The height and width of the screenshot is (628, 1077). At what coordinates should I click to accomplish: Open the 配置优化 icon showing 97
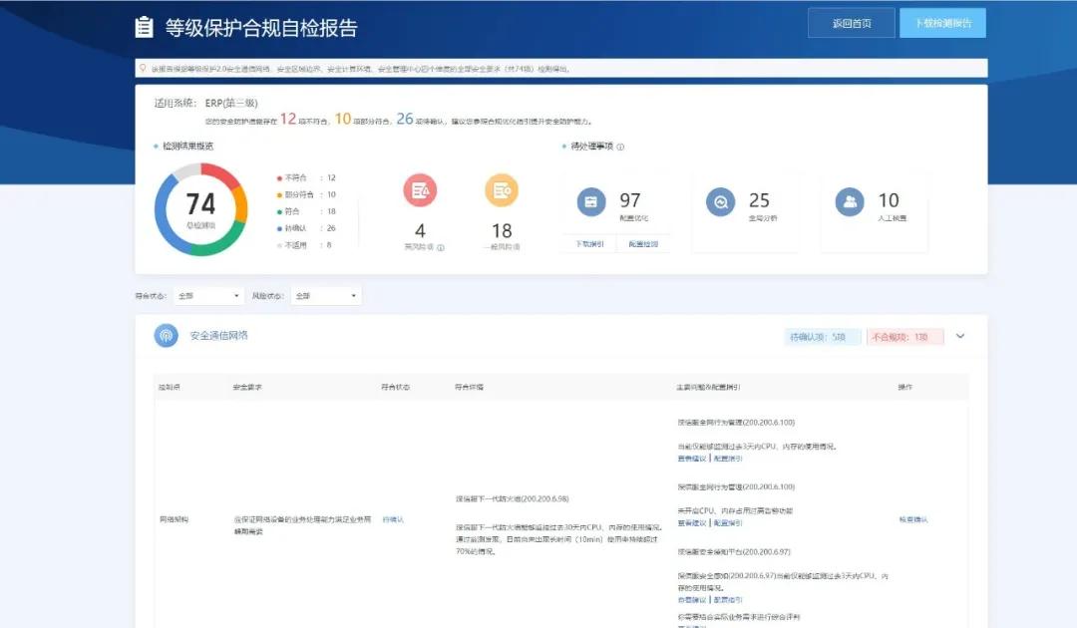[x=590, y=201]
